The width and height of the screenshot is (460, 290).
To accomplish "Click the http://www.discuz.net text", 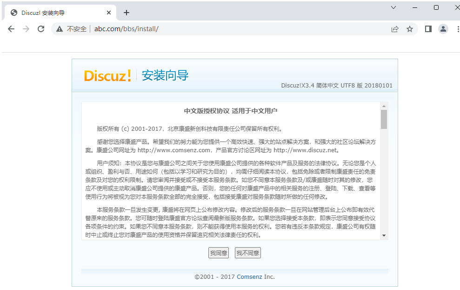I will coord(305,150).
